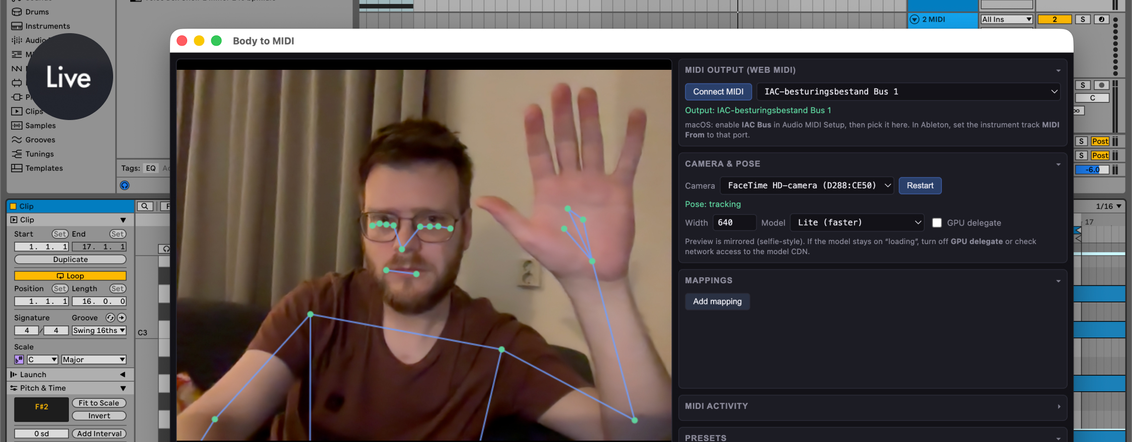Click the Tunings category icon in Live's browser
The height and width of the screenshot is (442, 1132).
pyautogui.click(x=17, y=154)
